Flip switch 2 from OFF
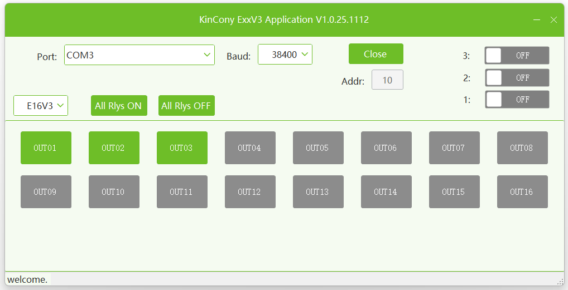This screenshot has height=290, width=568. coord(517,78)
